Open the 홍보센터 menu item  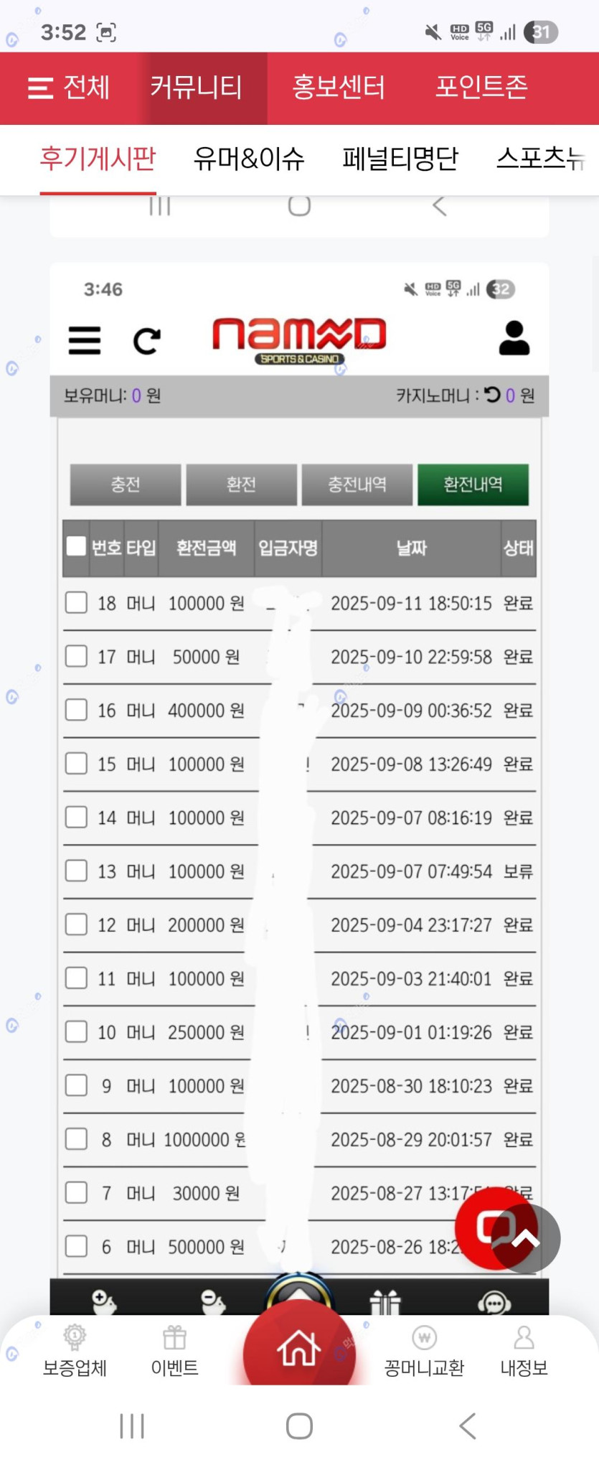[x=338, y=88]
